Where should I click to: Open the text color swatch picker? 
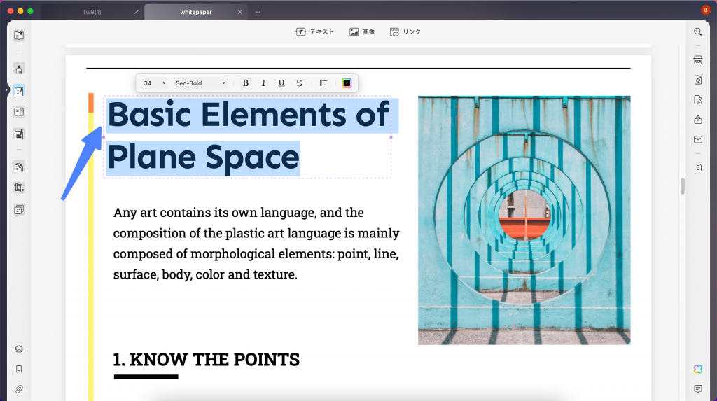(x=347, y=83)
